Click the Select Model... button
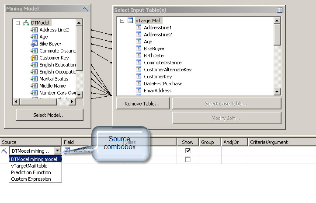316x203 pixels. [x=49, y=115]
